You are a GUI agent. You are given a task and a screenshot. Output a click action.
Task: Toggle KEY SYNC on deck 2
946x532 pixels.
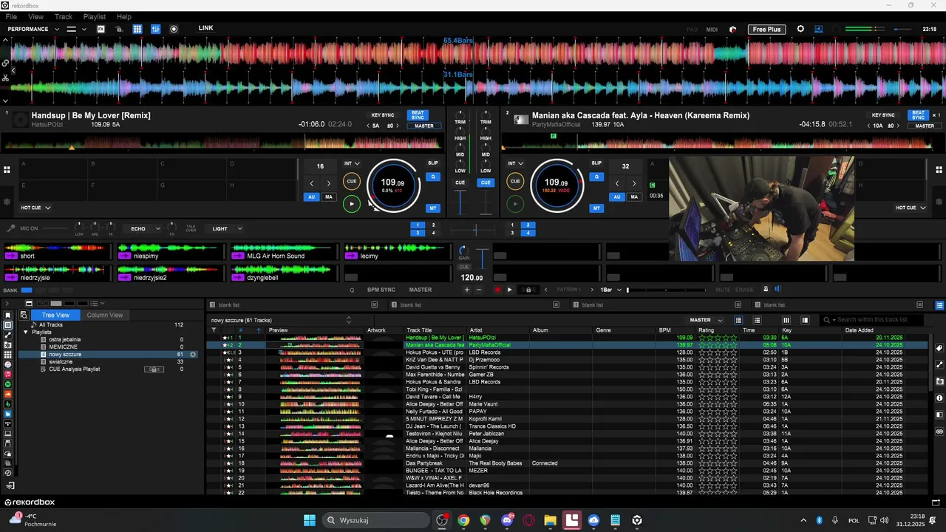tap(883, 115)
